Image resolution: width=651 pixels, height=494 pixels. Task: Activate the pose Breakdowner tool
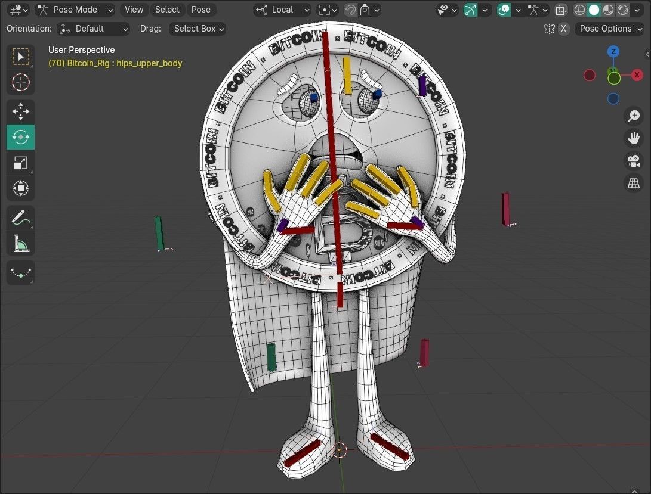20,272
